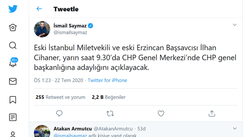Open the Lists icon in sidebar
The image size is (248, 137).
[13, 117]
